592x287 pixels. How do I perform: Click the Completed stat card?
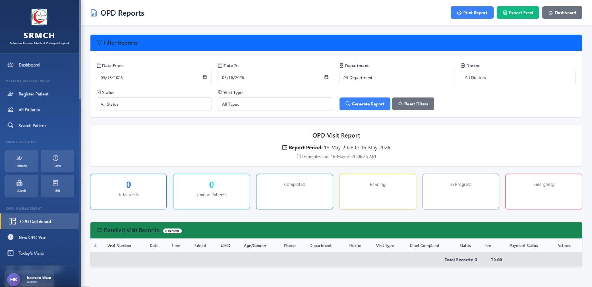pos(295,192)
